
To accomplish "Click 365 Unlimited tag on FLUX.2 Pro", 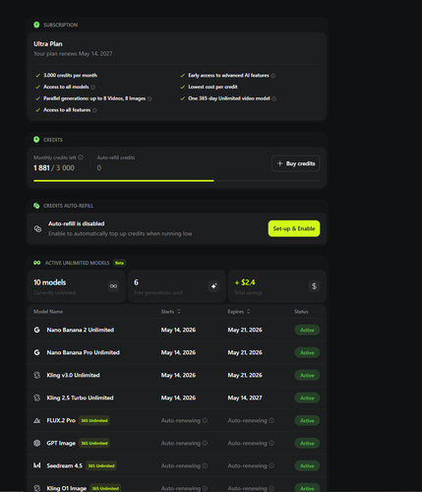I will click(x=94, y=420).
